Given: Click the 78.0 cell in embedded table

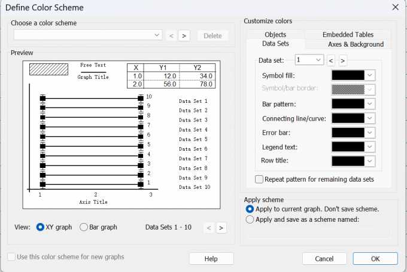Looking at the screenshot, I should coord(198,84).
